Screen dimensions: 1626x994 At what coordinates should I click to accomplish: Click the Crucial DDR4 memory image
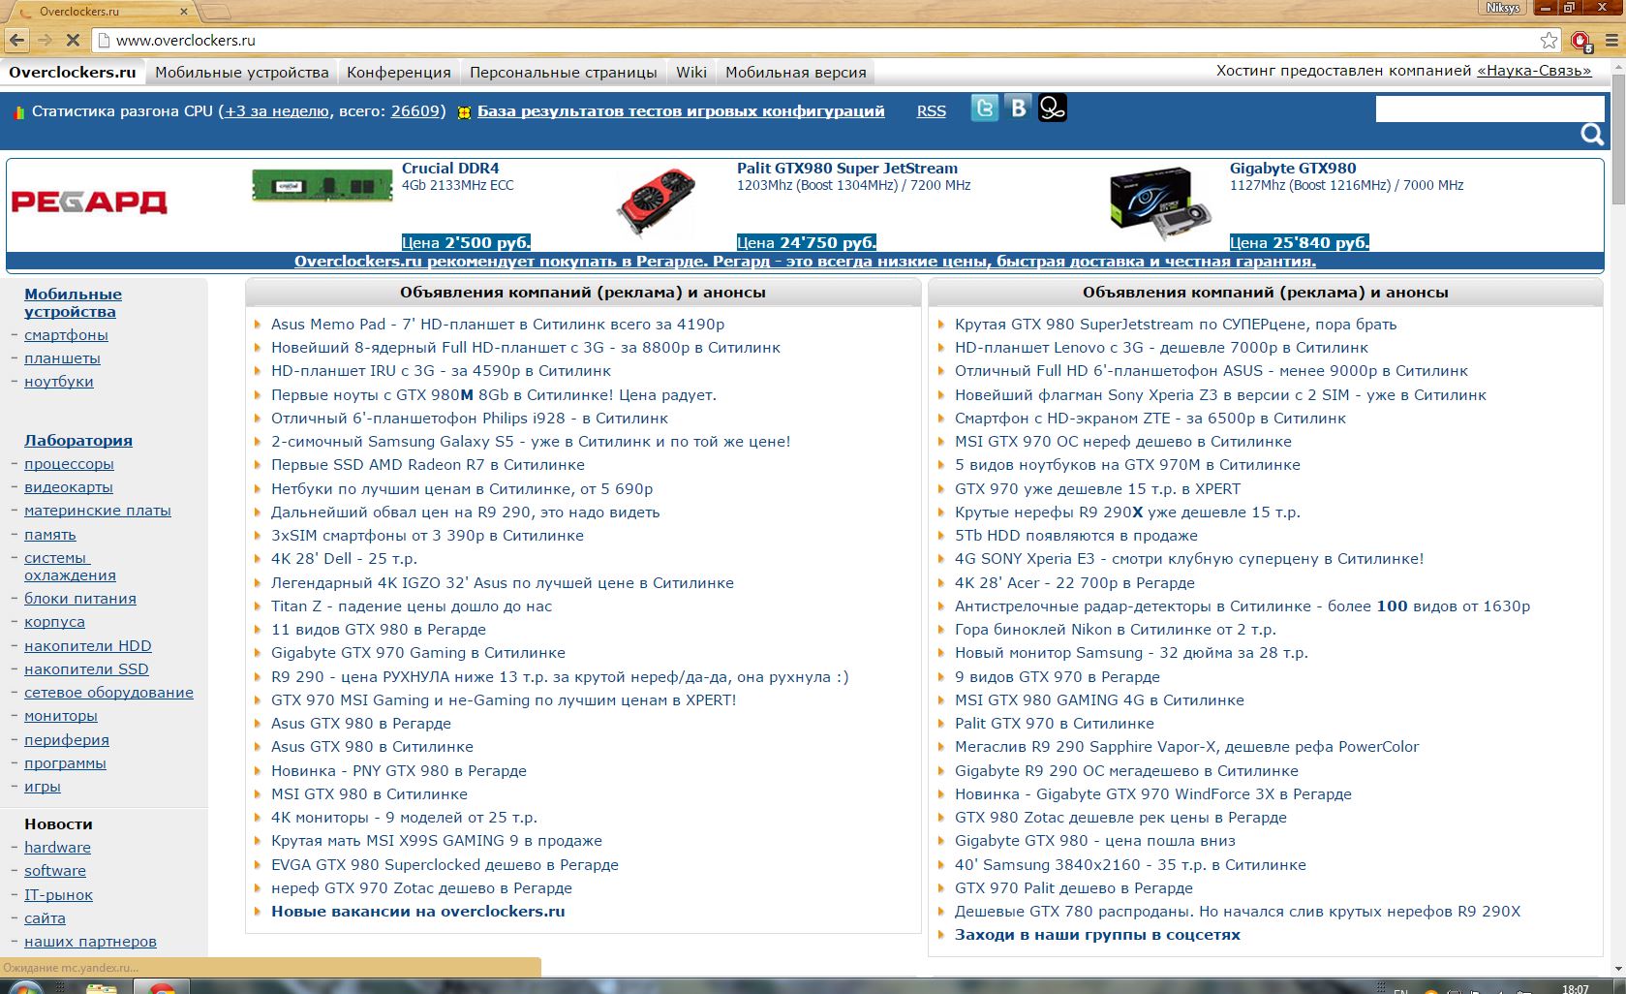pos(322,184)
